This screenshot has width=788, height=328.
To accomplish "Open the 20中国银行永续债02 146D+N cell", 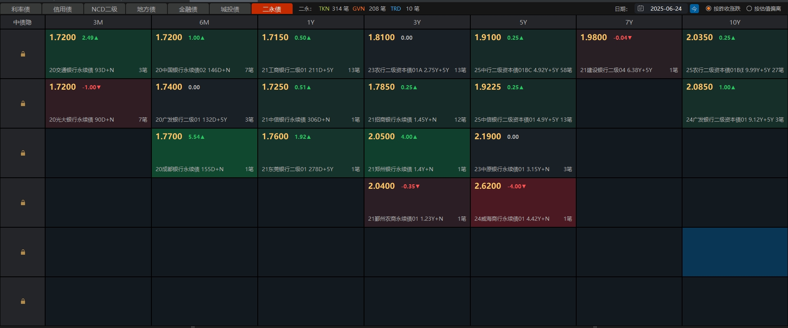I will (204, 54).
